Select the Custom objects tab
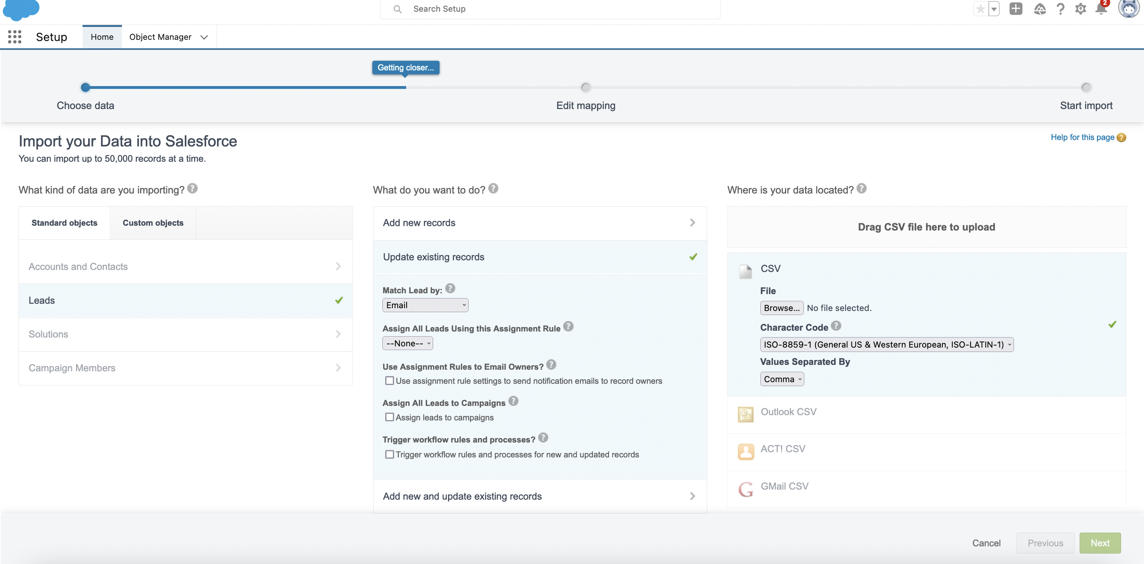 [x=153, y=223]
